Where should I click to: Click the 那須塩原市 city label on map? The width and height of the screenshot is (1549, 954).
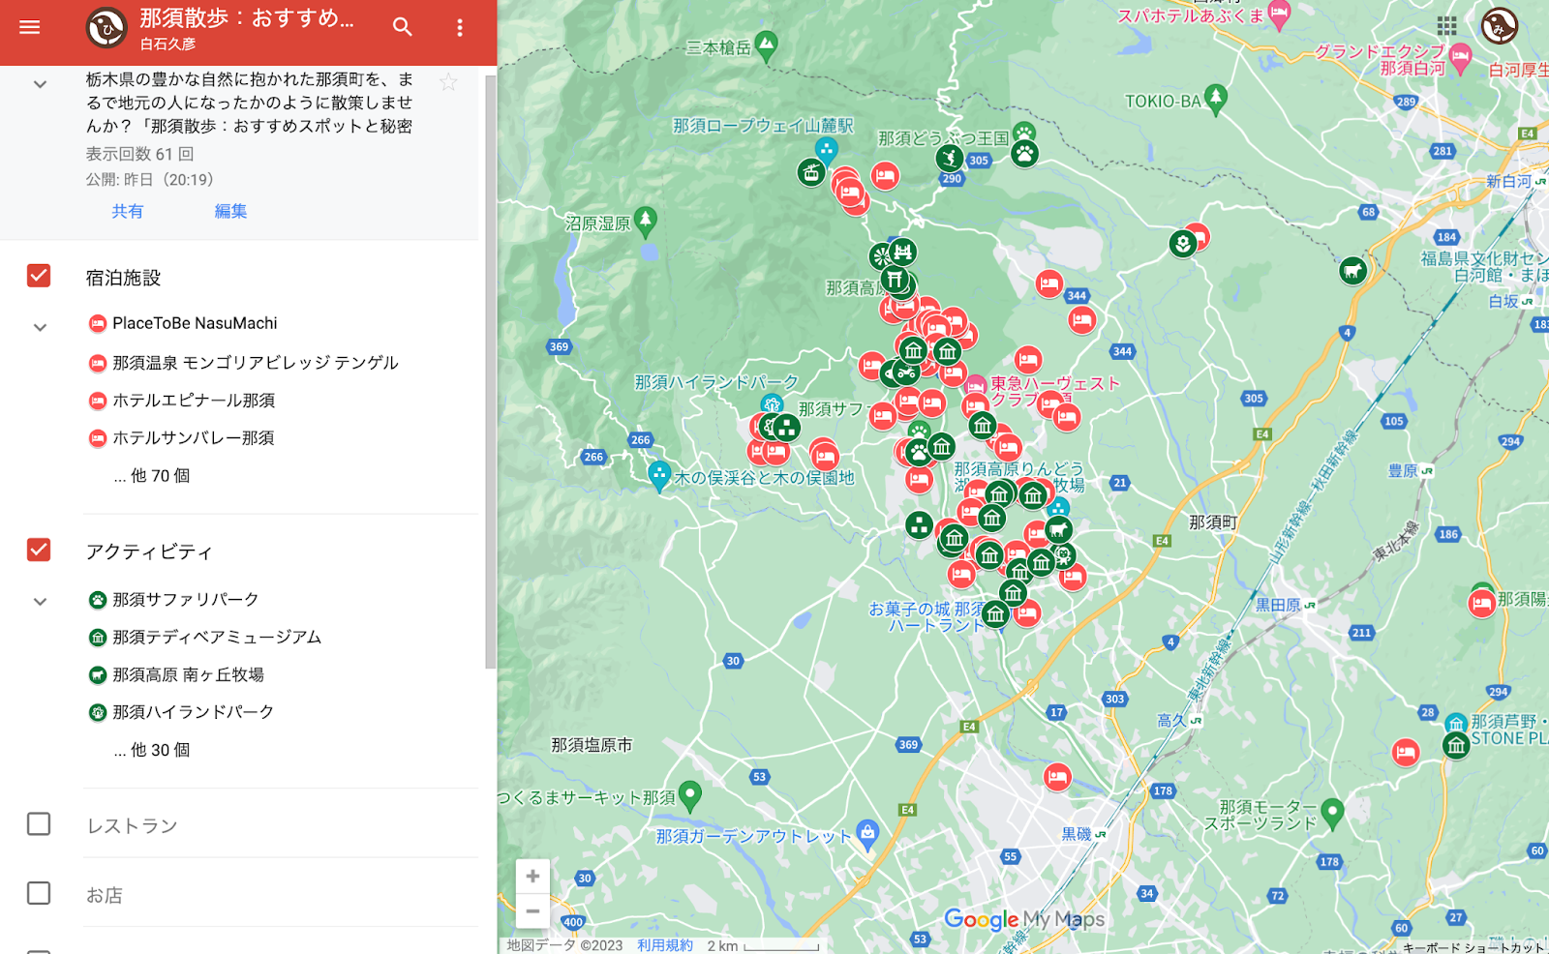point(592,745)
